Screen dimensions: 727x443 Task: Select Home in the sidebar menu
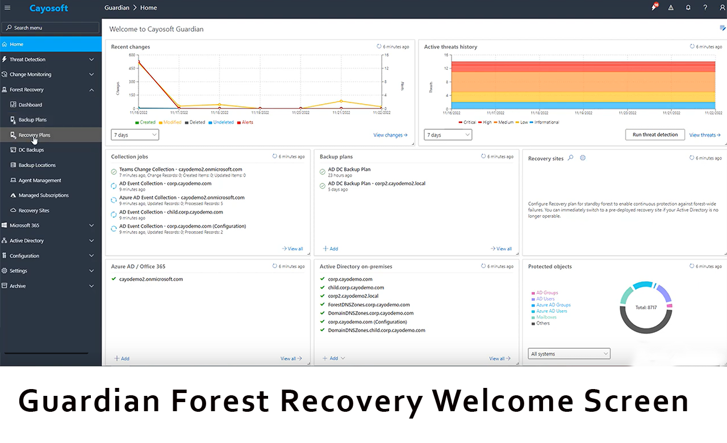(51, 44)
